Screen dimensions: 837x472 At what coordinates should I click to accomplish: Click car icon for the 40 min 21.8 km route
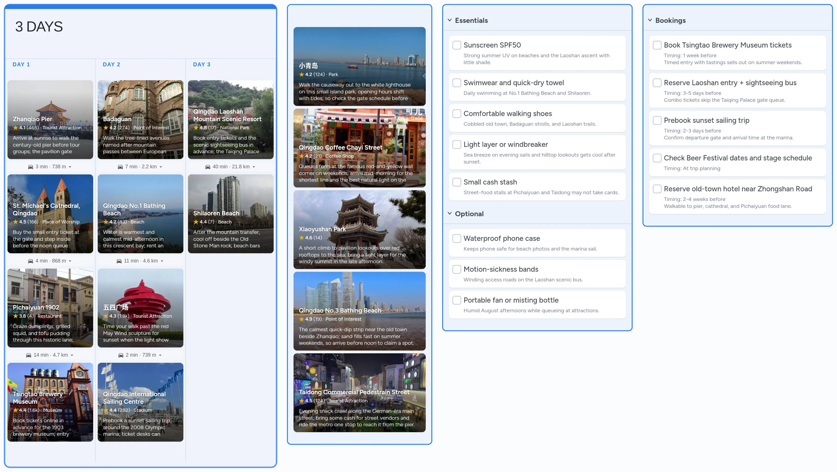pos(208,167)
